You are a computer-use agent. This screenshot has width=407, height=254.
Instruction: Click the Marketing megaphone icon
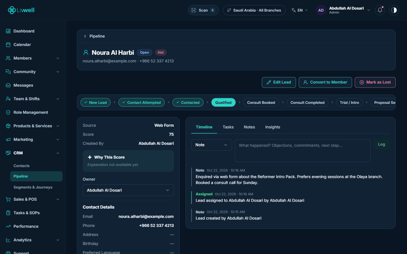(x=8, y=139)
